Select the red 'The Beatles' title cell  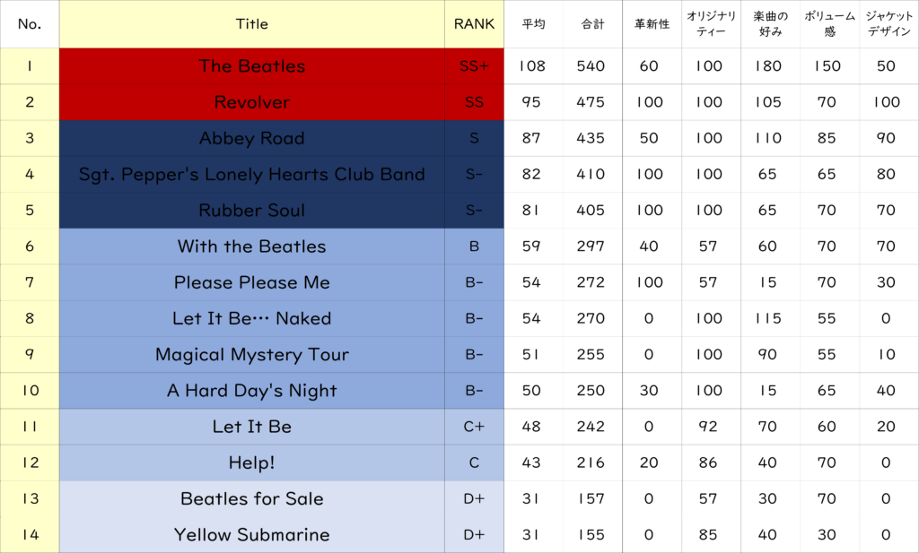click(x=251, y=66)
